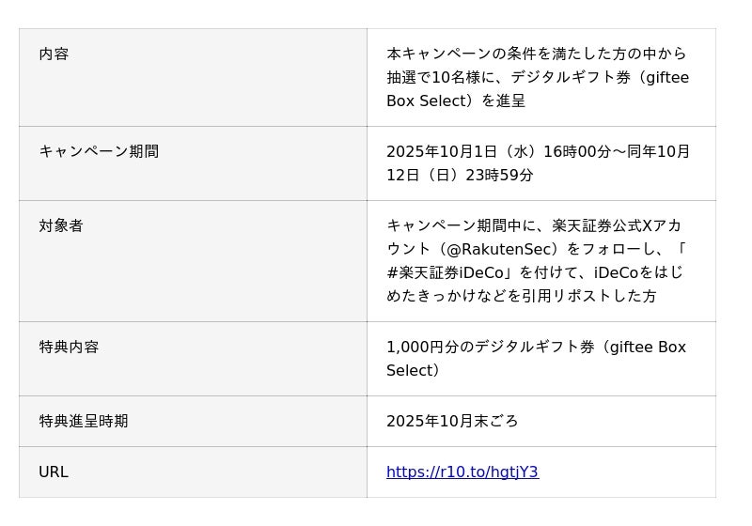Click the iDeCoをはじ text in 対象者 row
This screenshot has width=752, height=526.
click(x=638, y=272)
